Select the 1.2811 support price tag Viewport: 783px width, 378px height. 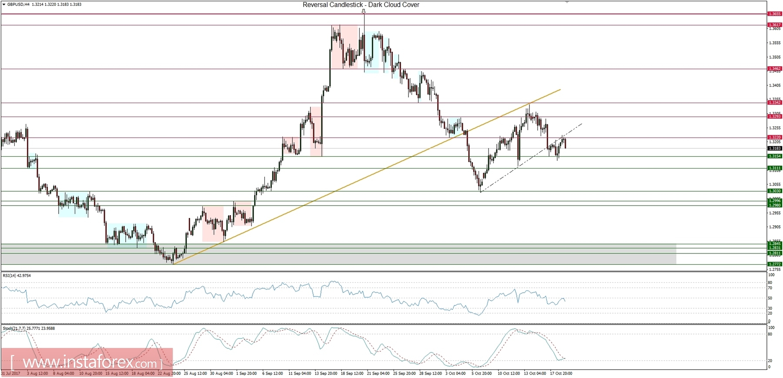click(775, 253)
